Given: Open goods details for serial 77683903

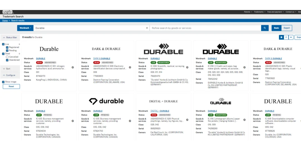Looking at the screenshot, I should click(130, 67).
